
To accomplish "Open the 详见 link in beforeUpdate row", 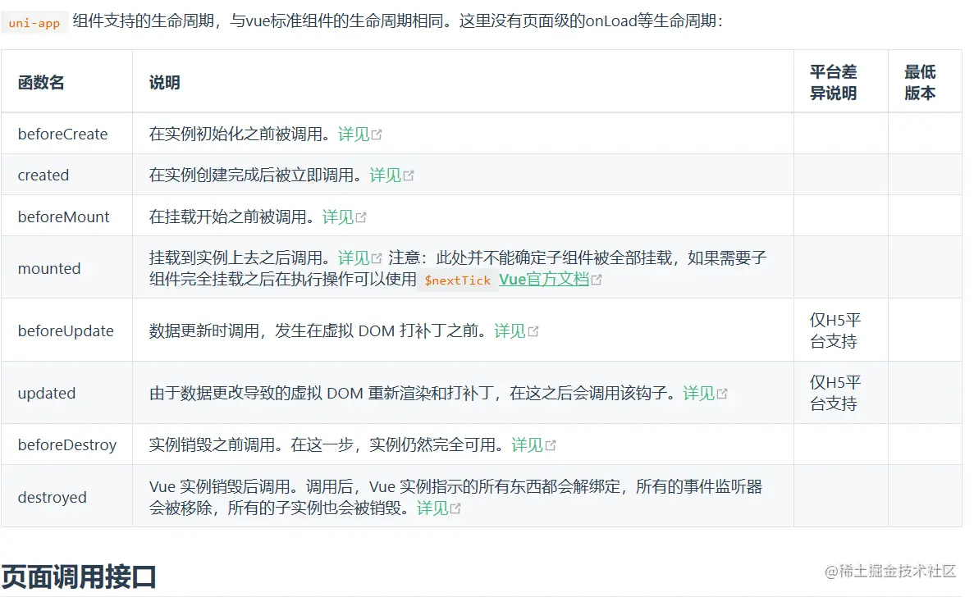I will click(516, 331).
